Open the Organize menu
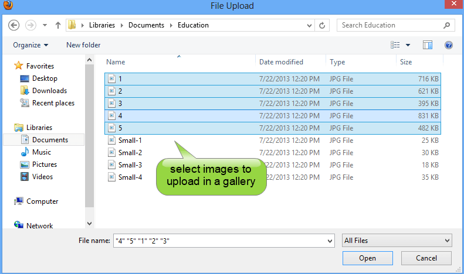464x274 pixels. pos(31,45)
